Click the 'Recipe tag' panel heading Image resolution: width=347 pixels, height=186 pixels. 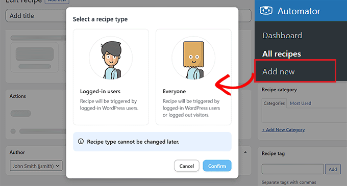point(273,153)
